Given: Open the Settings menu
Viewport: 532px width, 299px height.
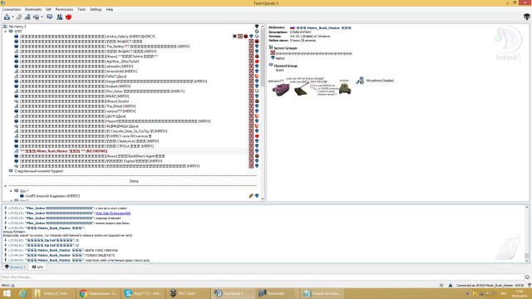Looking at the screenshot, I should (x=96, y=9).
